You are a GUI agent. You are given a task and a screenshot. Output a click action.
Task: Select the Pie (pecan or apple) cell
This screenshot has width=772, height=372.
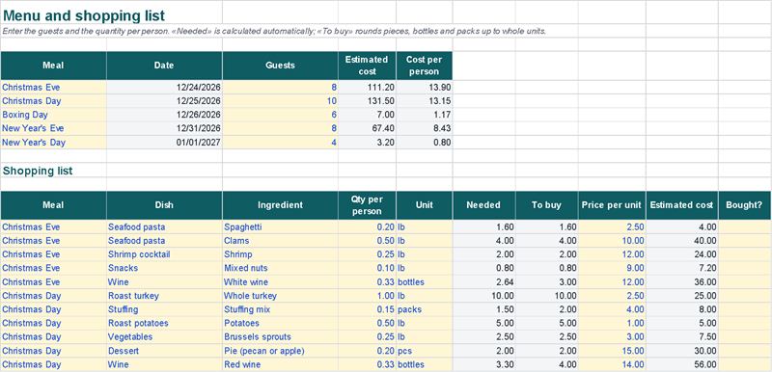click(x=280, y=351)
